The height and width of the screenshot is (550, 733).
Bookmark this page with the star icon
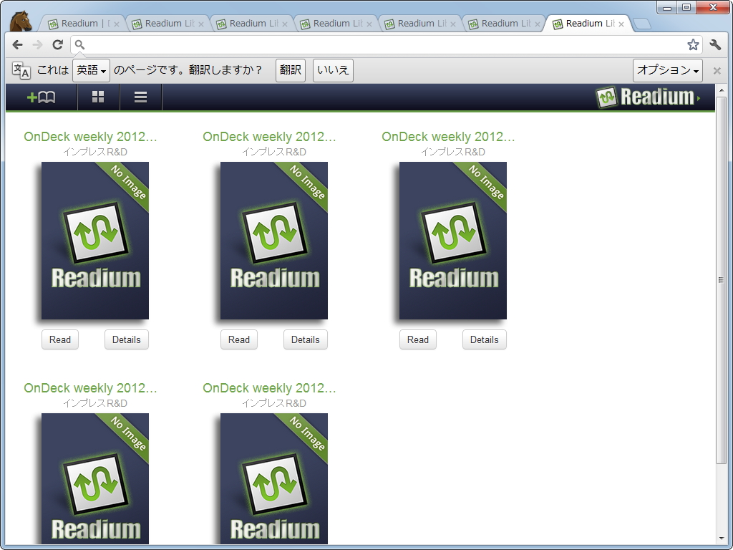693,44
